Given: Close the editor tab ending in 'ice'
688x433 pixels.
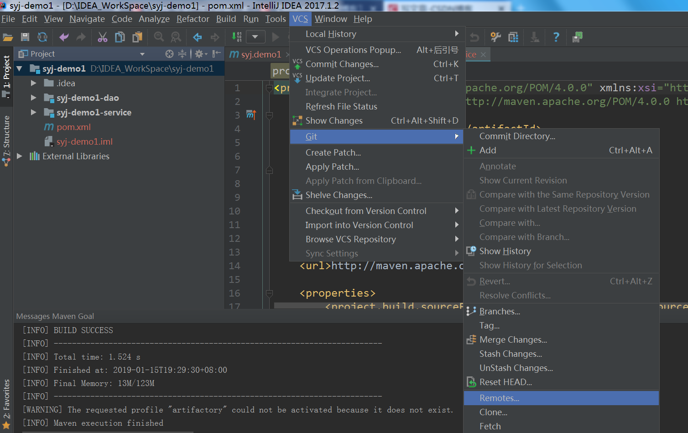Looking at the screenshot, I should click(483, 55).
